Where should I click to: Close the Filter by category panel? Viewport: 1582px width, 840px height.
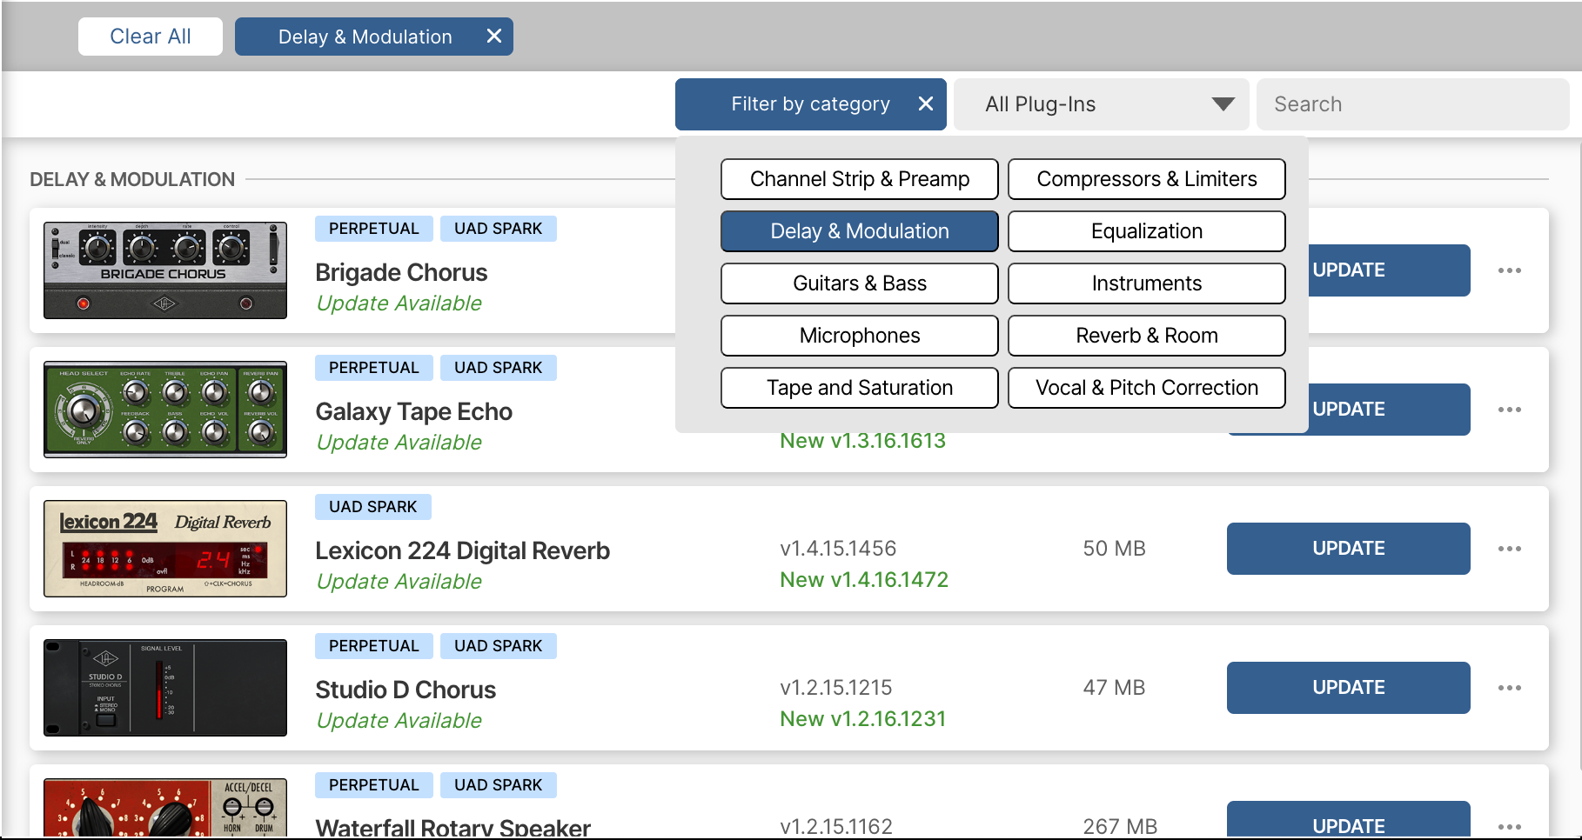point(925,103)
